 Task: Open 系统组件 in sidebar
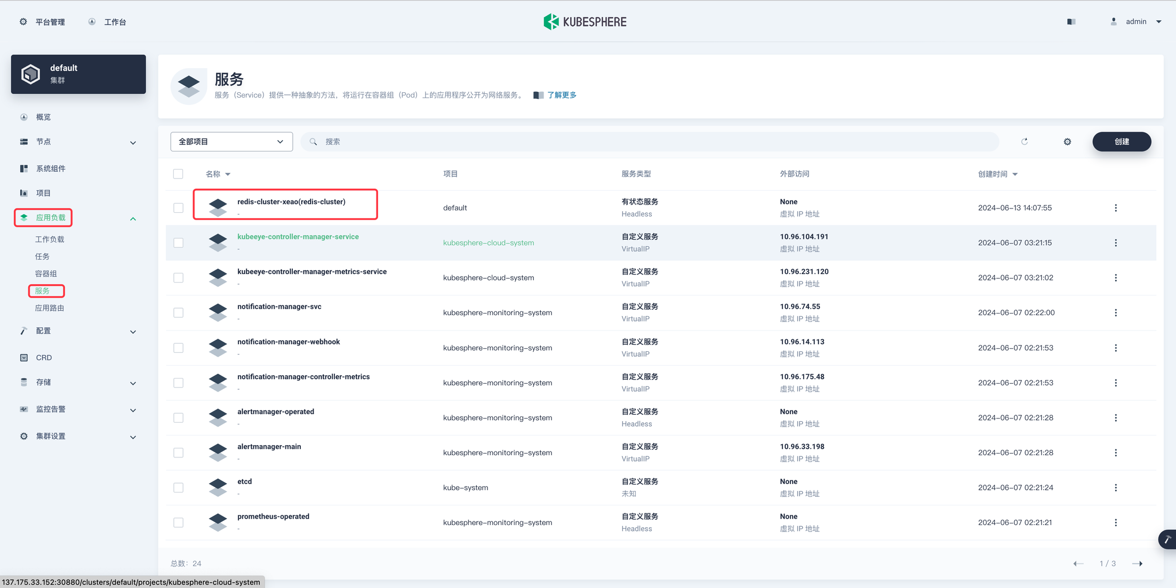pyautogui.click(x=51, y=168)
